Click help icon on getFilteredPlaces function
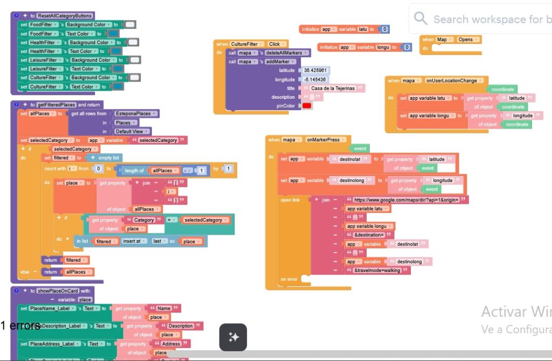552x361 pixels. (x=16, y=105)
